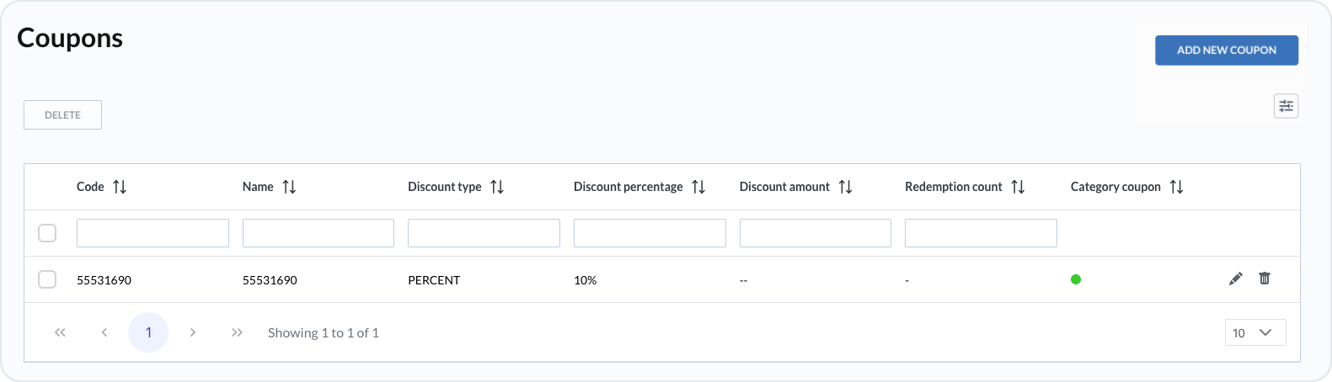1332x382 pixels.
Task: Sort by Name column arrows
Action: tap(289, 187)
